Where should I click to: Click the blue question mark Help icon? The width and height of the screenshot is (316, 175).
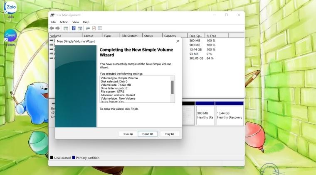pyautogui.click(x=74, y=28)
